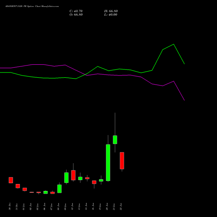This screenshot has height=217, width=217.
Task: Click the 09 Jan date label
Action: [65, 207]
